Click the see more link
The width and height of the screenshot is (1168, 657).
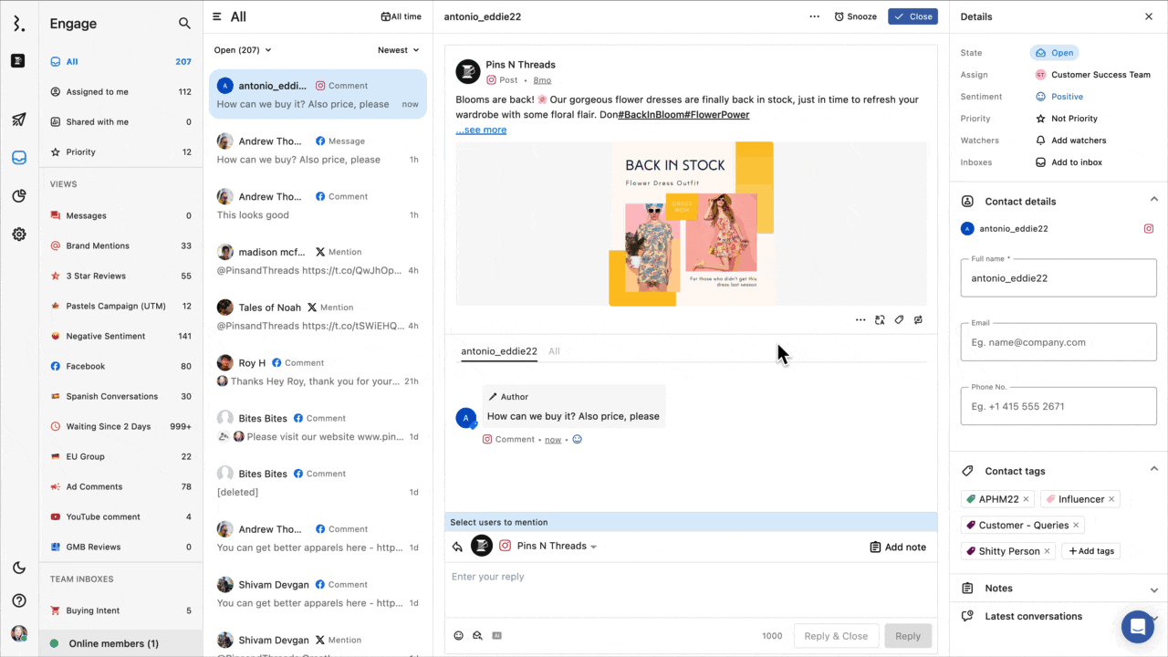coord(482,130)
